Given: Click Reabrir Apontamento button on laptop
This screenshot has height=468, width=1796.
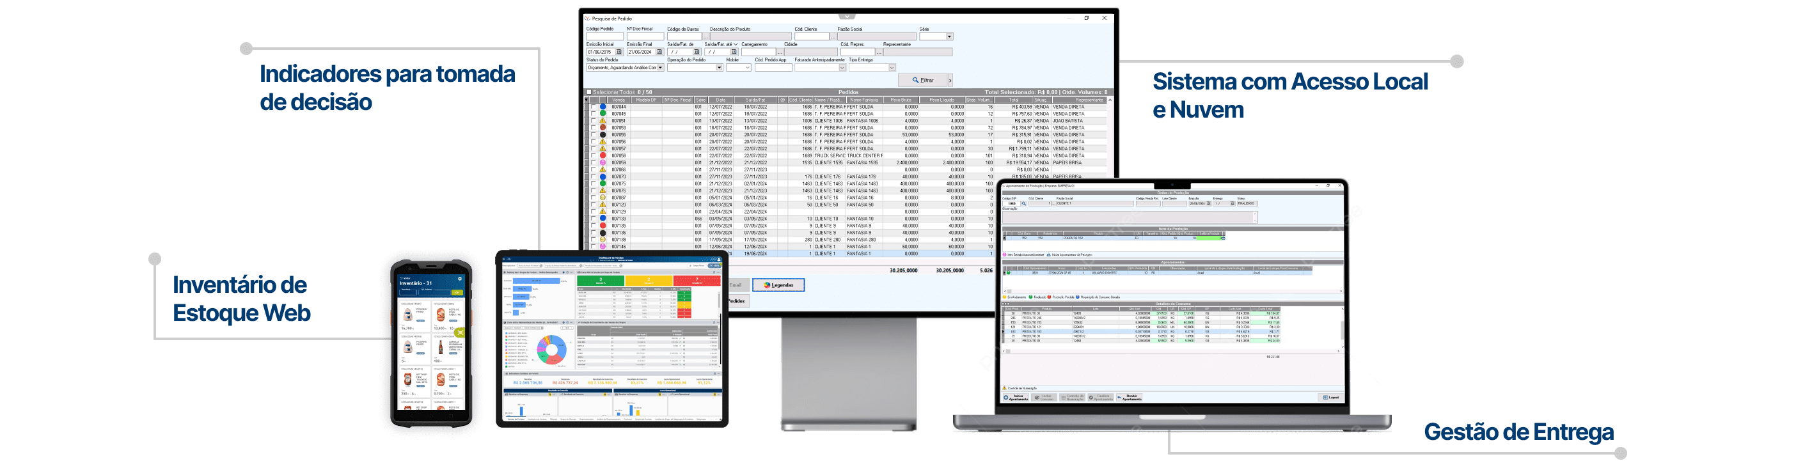Looking at the screenshot, I should click(x=1130, y=398).
